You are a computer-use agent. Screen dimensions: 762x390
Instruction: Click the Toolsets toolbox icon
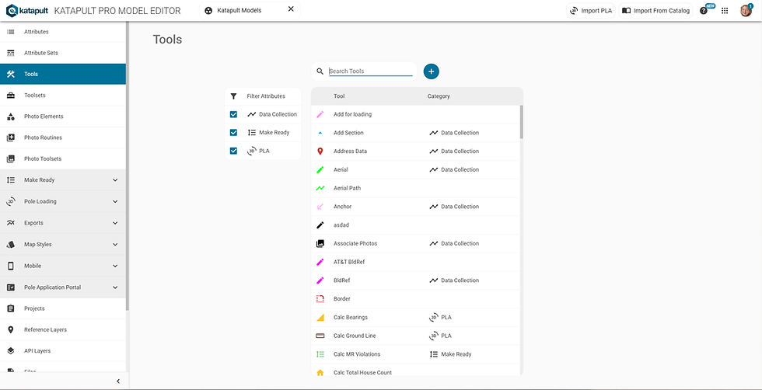(11, 96)
